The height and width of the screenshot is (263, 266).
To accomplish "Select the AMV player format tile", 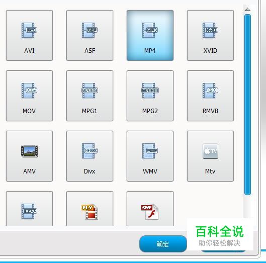I will tap(29, 156).
